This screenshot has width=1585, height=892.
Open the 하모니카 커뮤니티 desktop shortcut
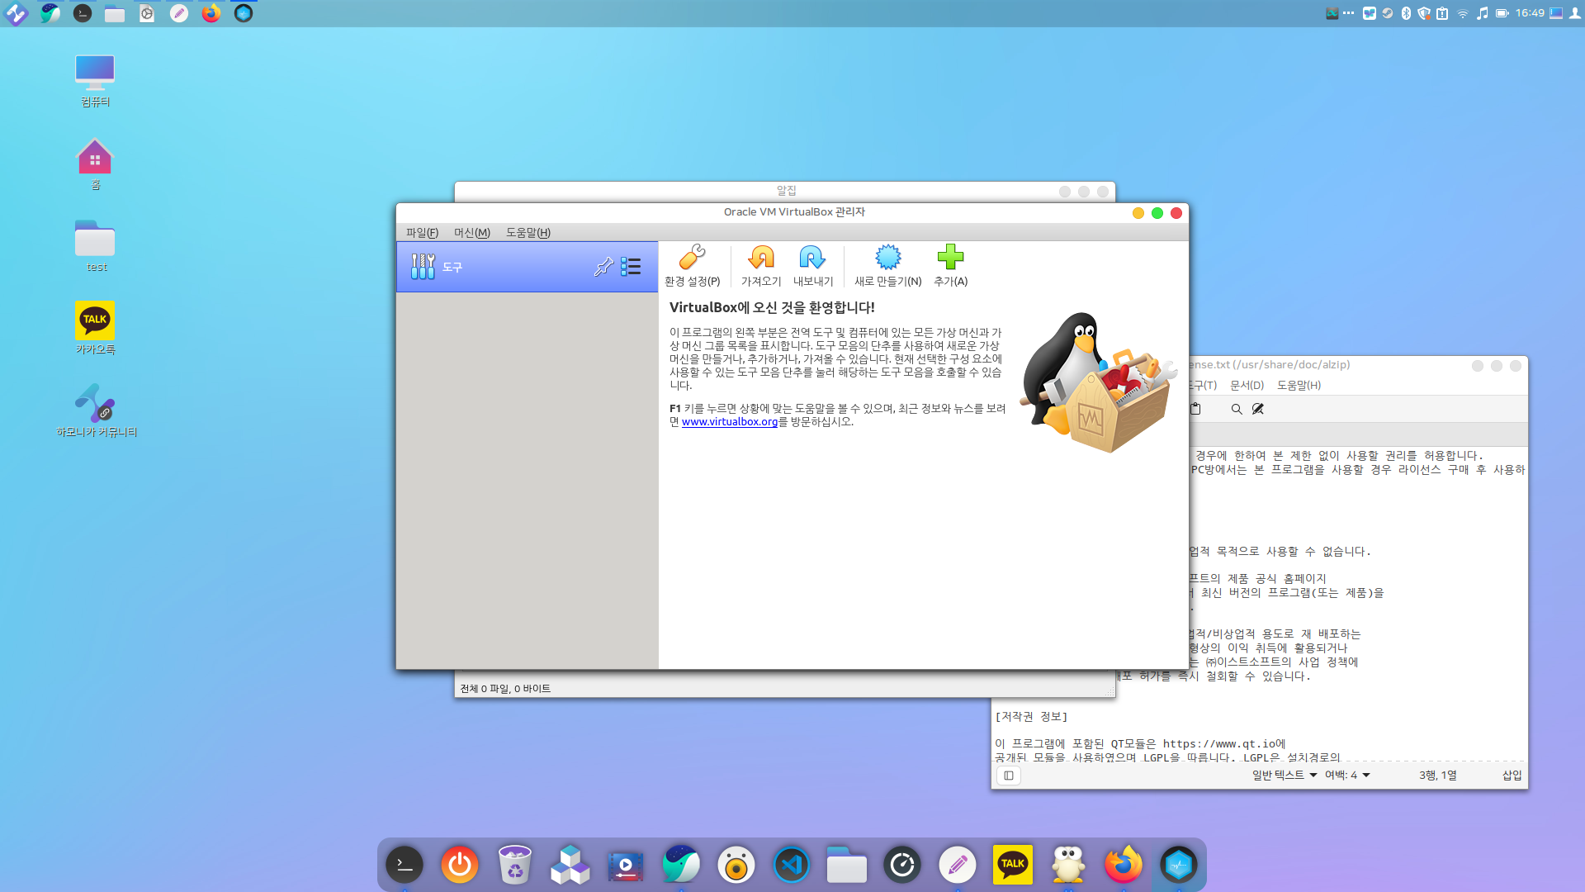[x=96, y=410]
